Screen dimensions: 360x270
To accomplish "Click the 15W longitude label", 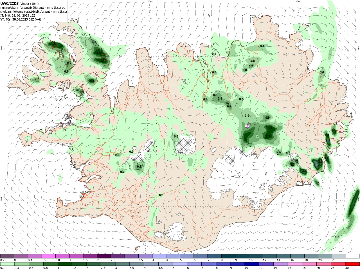I will tap(298, 1).
